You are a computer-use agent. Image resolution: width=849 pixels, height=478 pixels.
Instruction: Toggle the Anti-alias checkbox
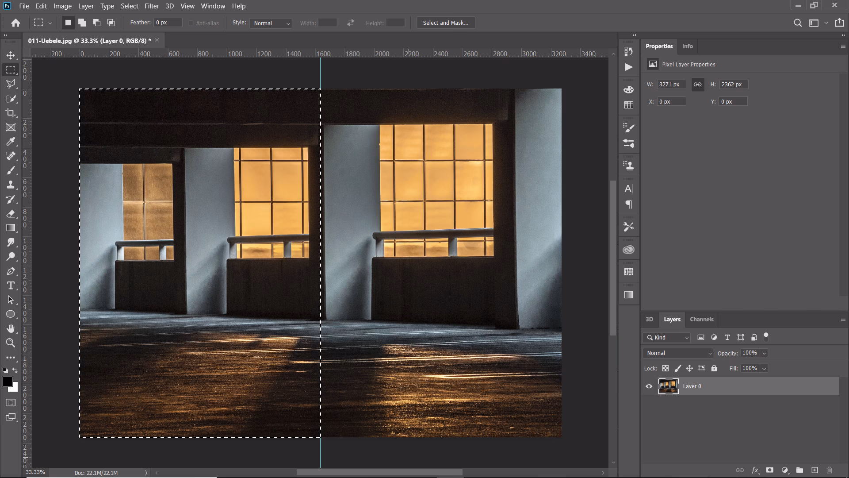coord(190,23)
